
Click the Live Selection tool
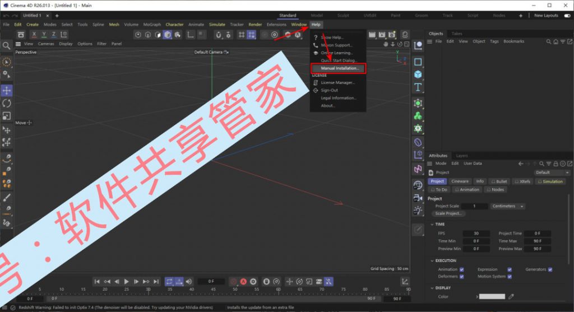(7, 62)
